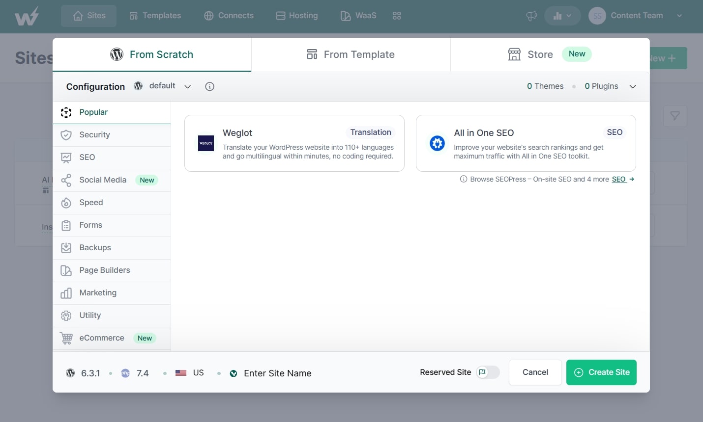Switch to Store tab
Image resolution: width=703 pixels, height=422 pixels.
click(550, 54)
